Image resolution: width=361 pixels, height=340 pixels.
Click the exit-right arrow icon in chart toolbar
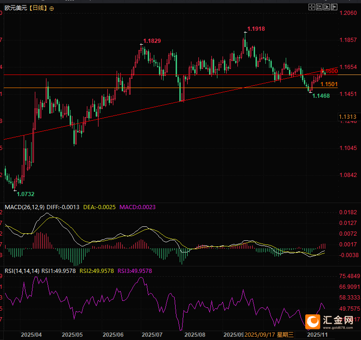click(334, 7)
